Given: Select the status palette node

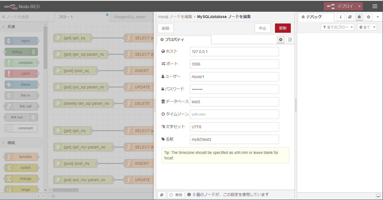Looking at the screenshot, I should [21, 85].
